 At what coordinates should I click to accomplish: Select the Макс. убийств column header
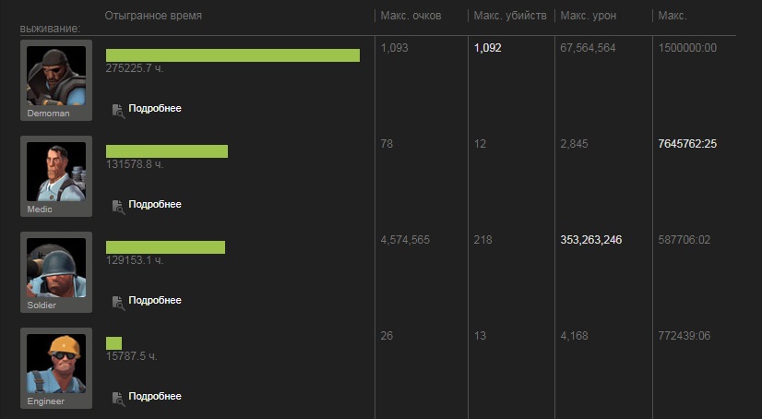point(510,16)
